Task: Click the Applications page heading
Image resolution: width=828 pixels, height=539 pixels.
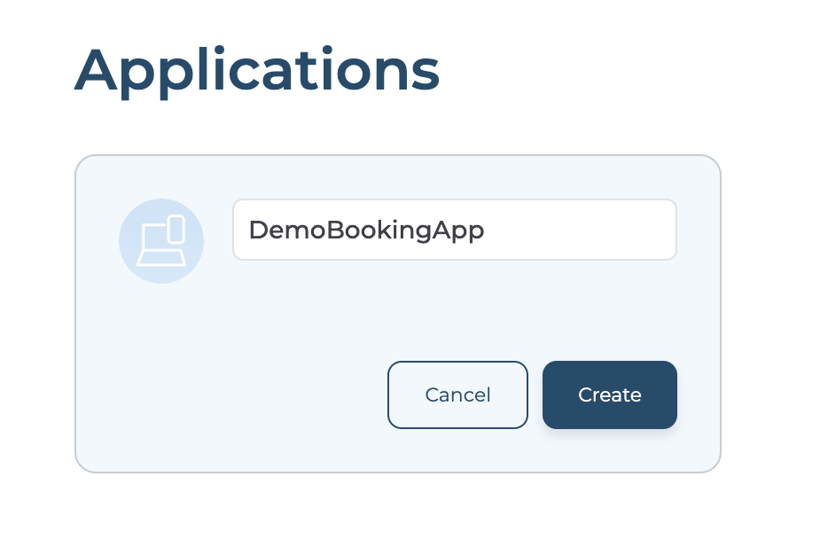Action: [257, 71]
